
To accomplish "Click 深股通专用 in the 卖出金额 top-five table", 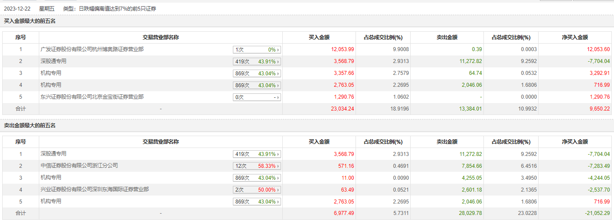I will coord(53,154).
